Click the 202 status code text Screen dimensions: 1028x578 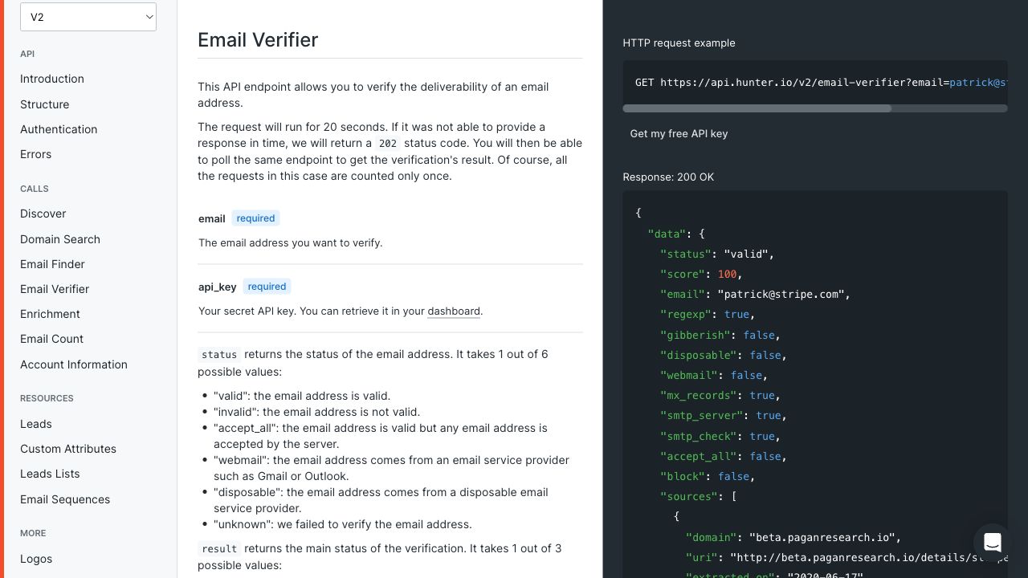pyautogui.click(x=388, y=144)
